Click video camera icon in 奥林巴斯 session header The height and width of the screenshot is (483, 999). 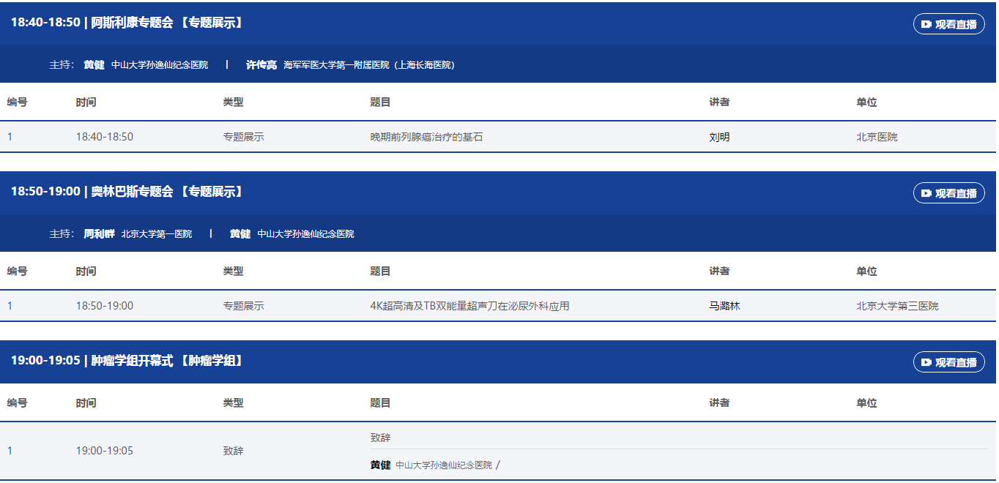click(x=926, y=193)
